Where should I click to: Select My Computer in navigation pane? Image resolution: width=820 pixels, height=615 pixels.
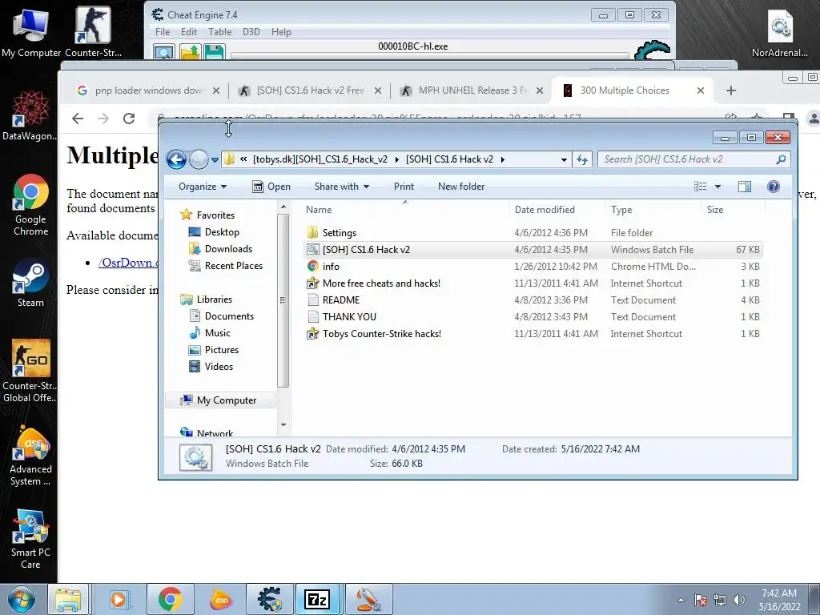[x=227, y=400]
